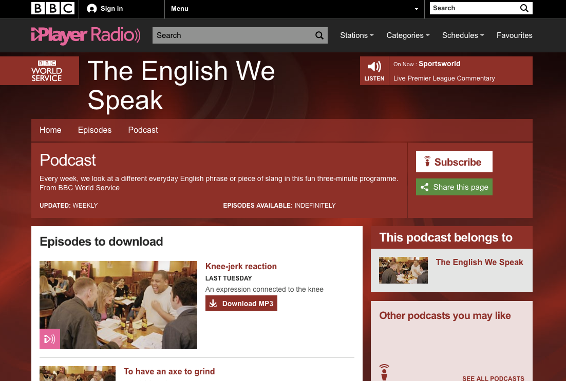The image size is (566, 381).
Task: Click the BBC logo
Action: (x=53, y=8)
